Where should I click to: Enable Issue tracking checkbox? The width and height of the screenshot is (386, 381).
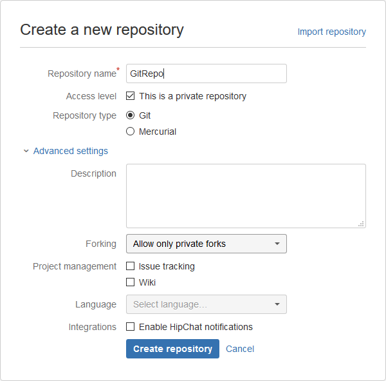[x=131, y=266]
